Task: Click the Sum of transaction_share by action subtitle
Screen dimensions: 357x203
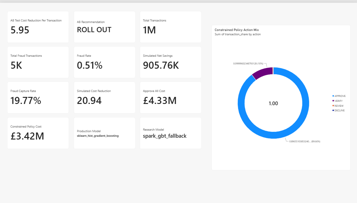Action: 237,34
